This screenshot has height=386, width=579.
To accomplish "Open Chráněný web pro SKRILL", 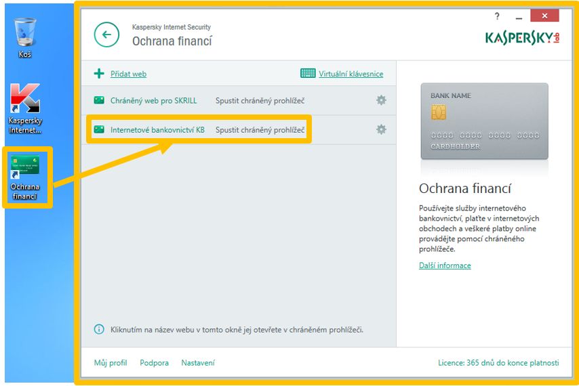I will point(154,100).
